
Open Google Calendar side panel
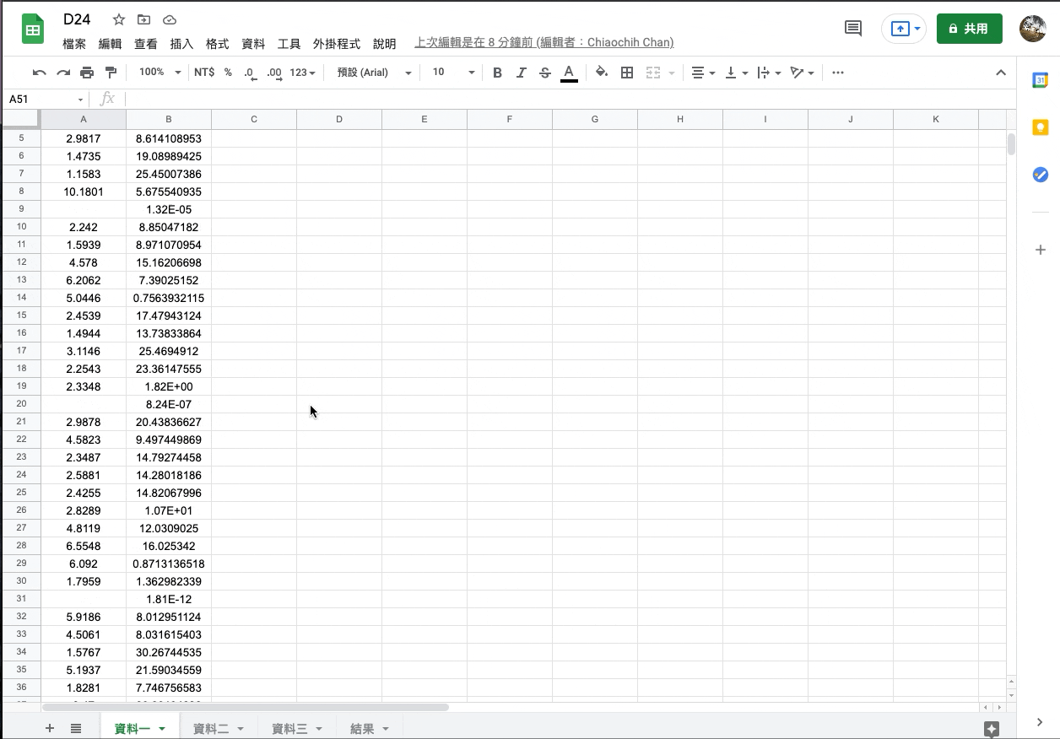pos(1041,81)
